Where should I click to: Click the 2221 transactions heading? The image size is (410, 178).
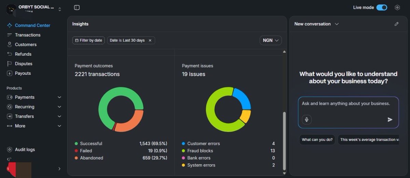97,74
